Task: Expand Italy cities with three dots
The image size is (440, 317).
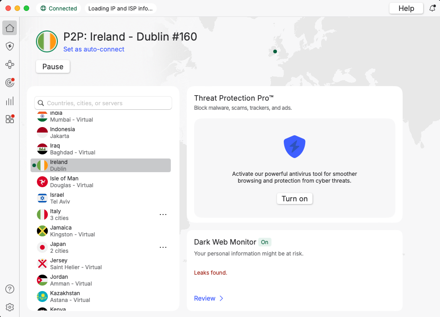Action: [163, 215]
